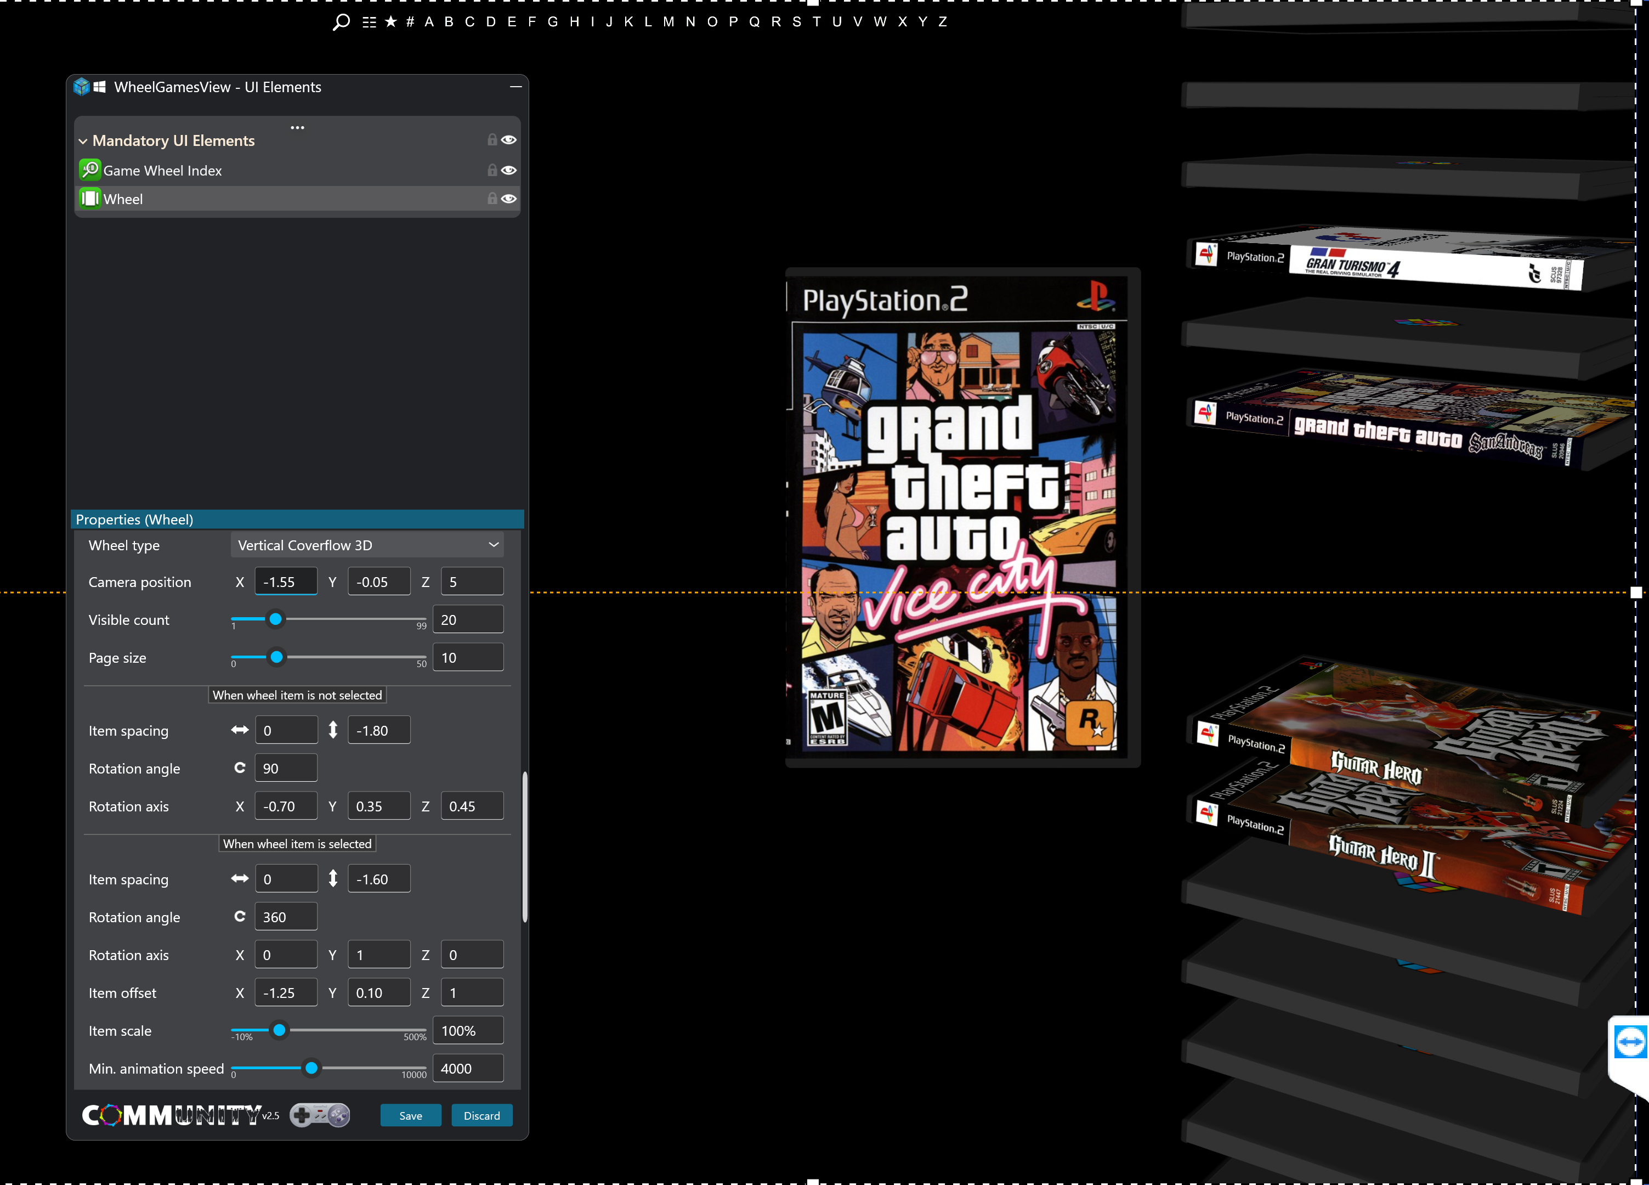The image size is (1649, 1185).
Task: Jump to letter P in index
Action: [x=734, y=22]
